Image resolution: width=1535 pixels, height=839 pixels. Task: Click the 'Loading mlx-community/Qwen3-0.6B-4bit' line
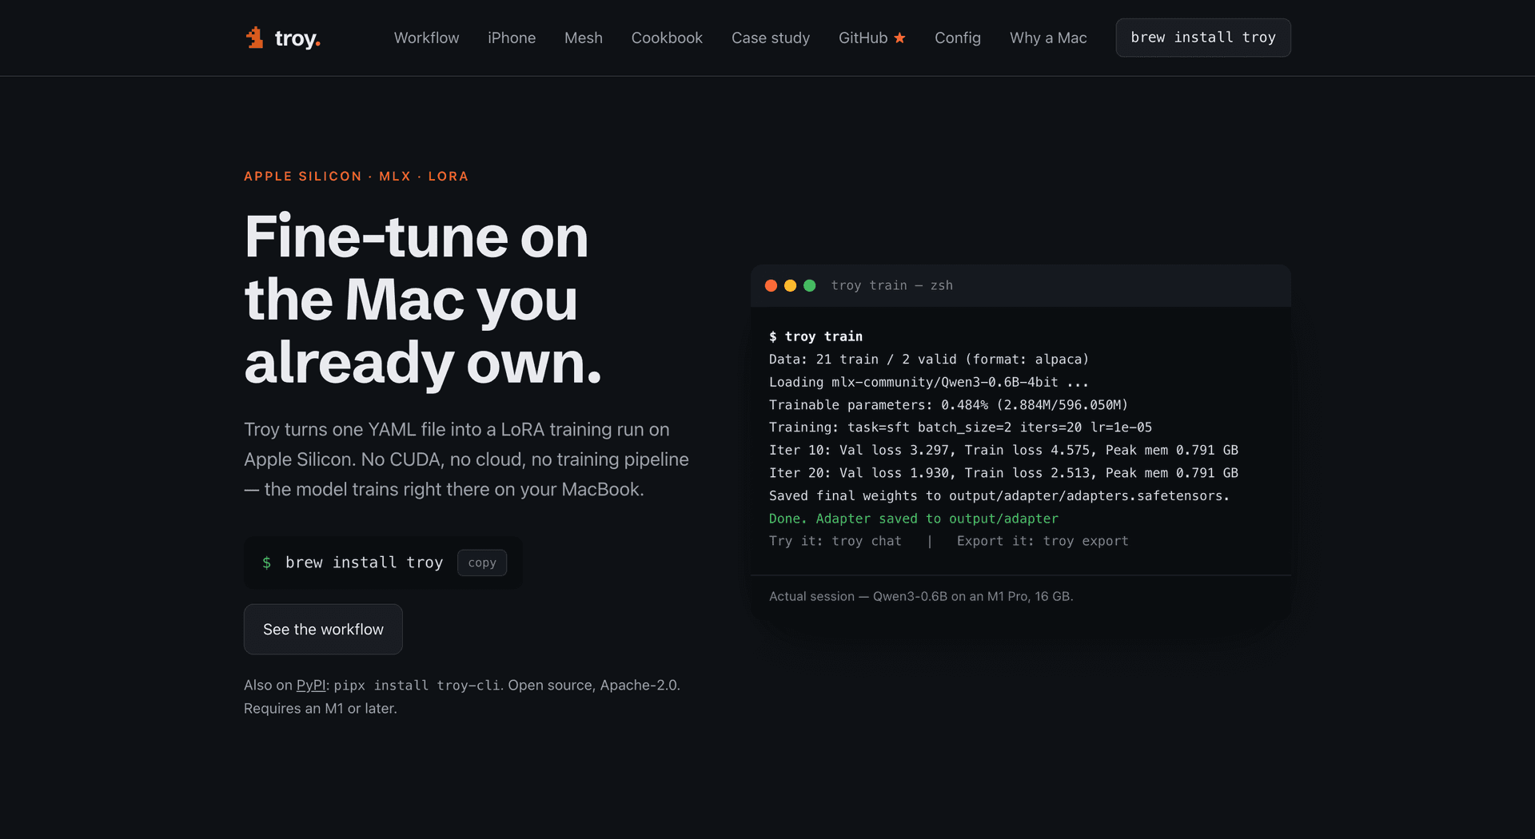[x=929, y=382]
